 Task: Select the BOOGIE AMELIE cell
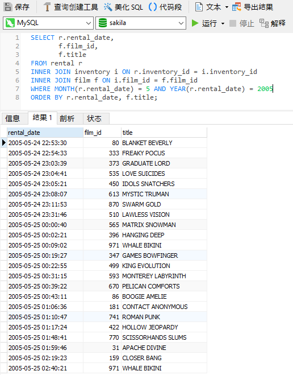click(x=164, y=296)
